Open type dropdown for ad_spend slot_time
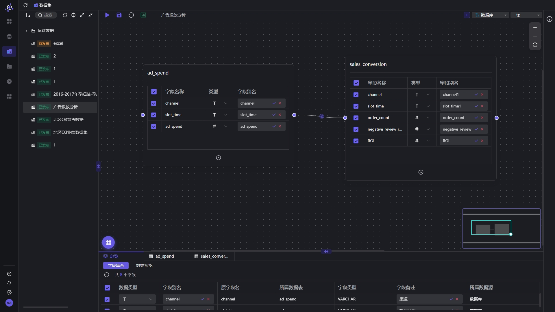Screen dimensions: 555x312 pyautogui.click(x=220, y=115)
